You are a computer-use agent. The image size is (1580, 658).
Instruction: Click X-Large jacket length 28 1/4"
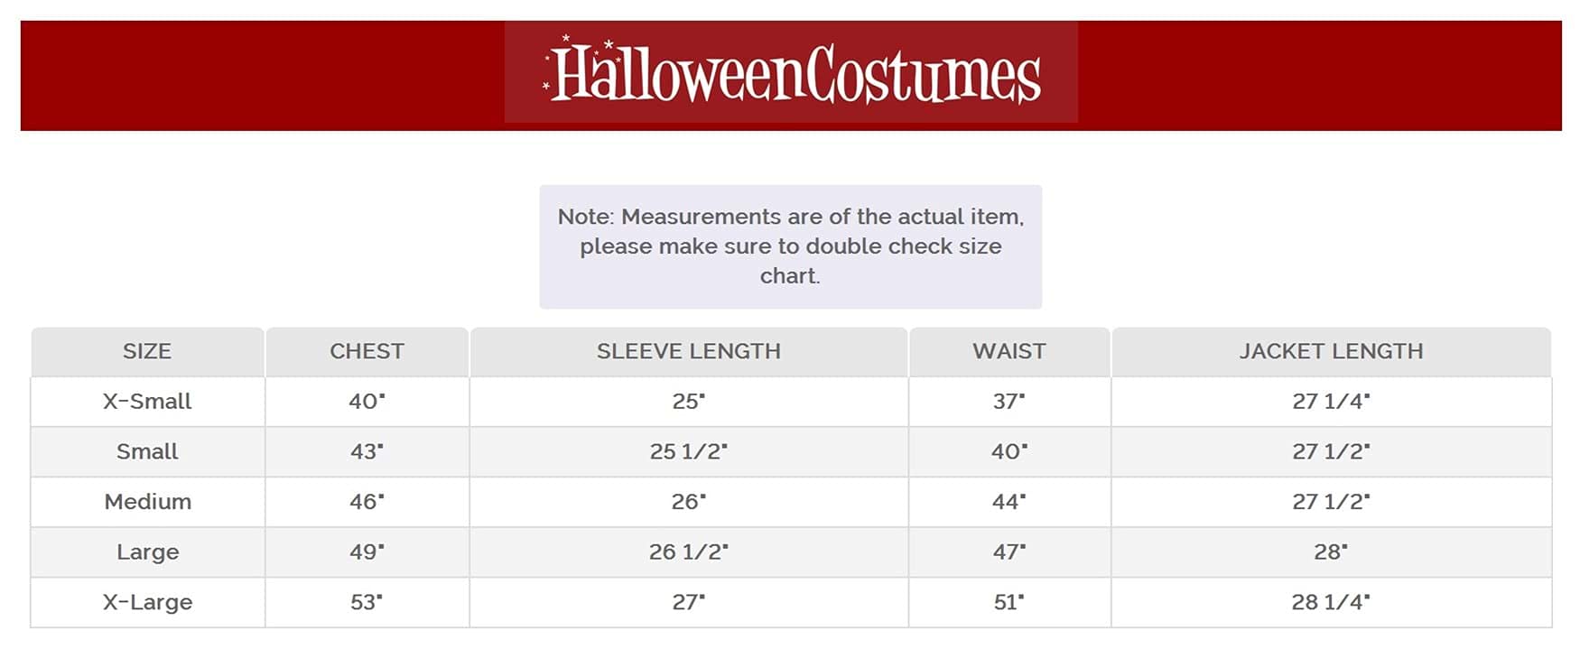[x=1330, y=602]
